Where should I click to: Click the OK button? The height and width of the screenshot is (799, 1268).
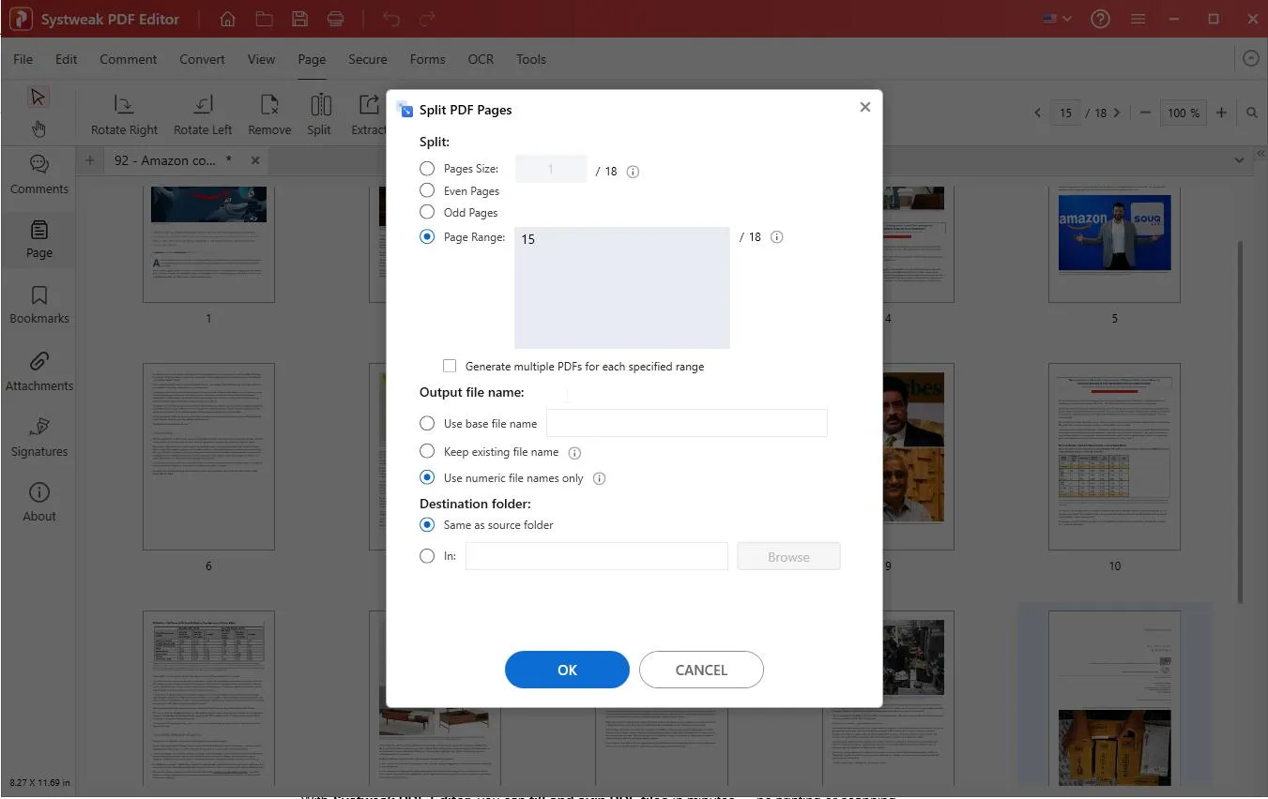pyautogui.click(x=567, y=670)
